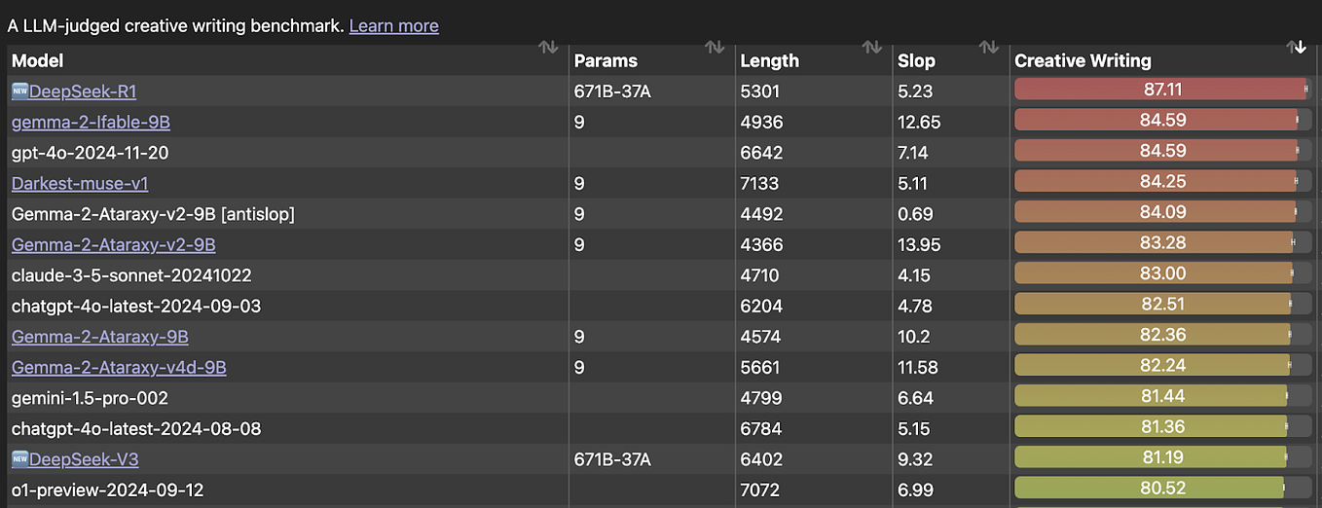This screenshot has height=508, width=1322.
Task: Select the claude-3-5-sonnet-20241022 row name
Action: pos(131,275)
